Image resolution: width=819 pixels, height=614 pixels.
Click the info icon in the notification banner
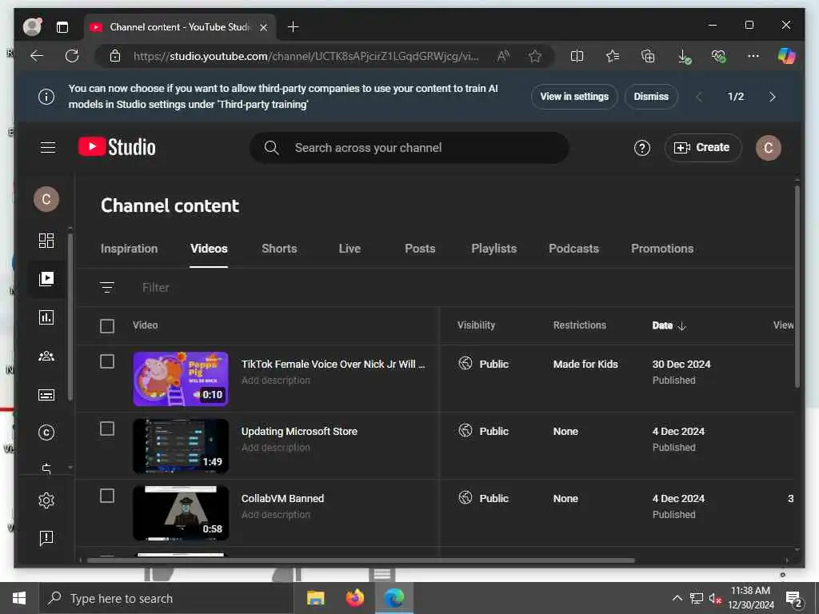(x=46, y=97)
